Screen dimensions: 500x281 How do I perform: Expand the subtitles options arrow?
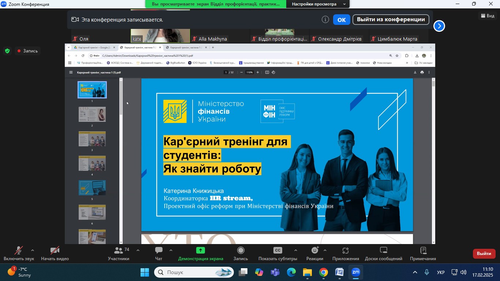pyautogui.click(x=296, y=251)
